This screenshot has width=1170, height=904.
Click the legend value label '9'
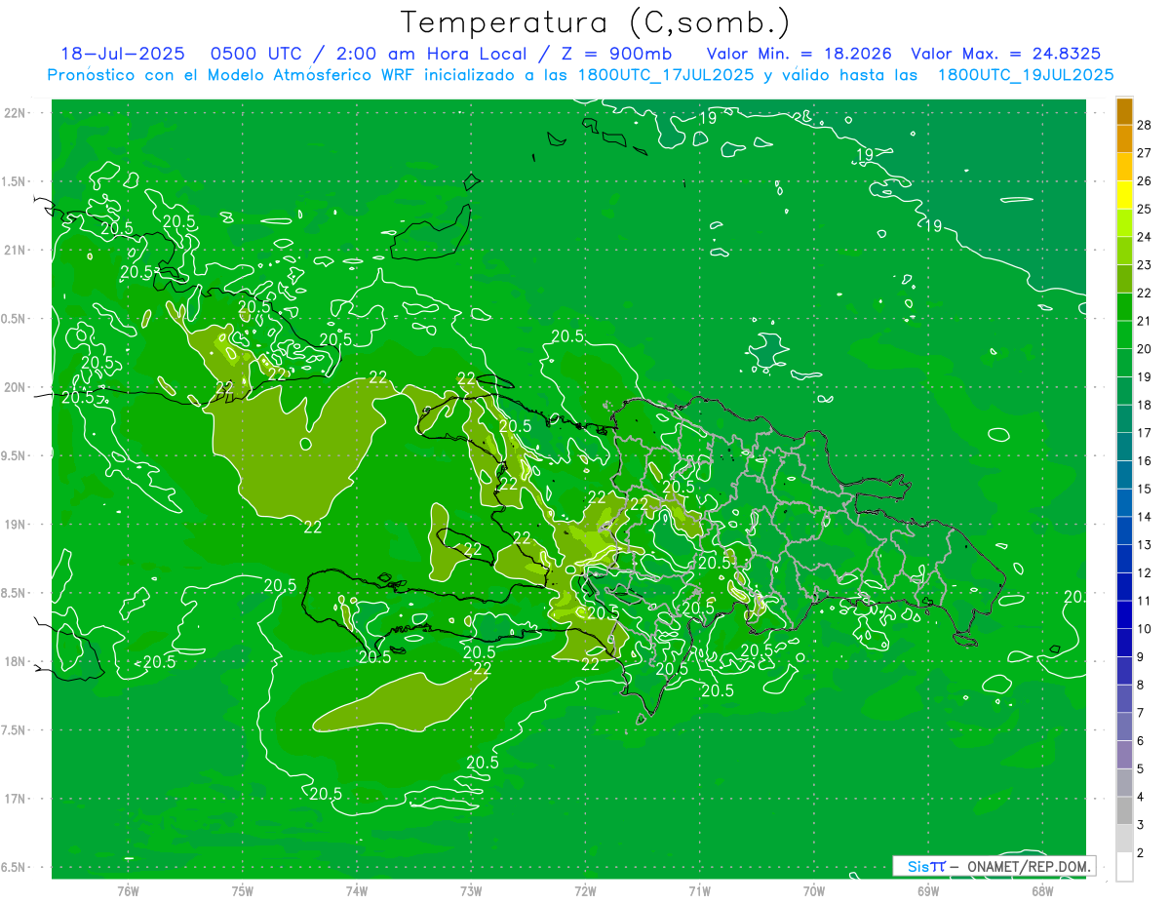(x=1141, y=657)
